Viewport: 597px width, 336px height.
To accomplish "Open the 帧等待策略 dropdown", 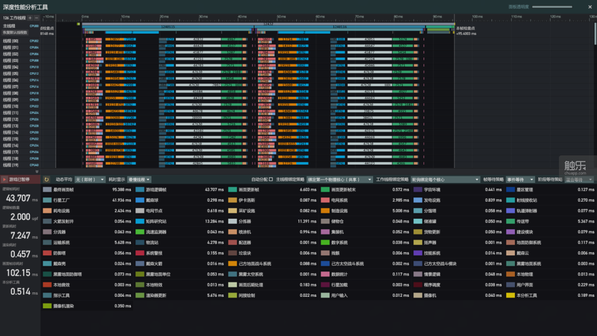I will pos(520,179).
